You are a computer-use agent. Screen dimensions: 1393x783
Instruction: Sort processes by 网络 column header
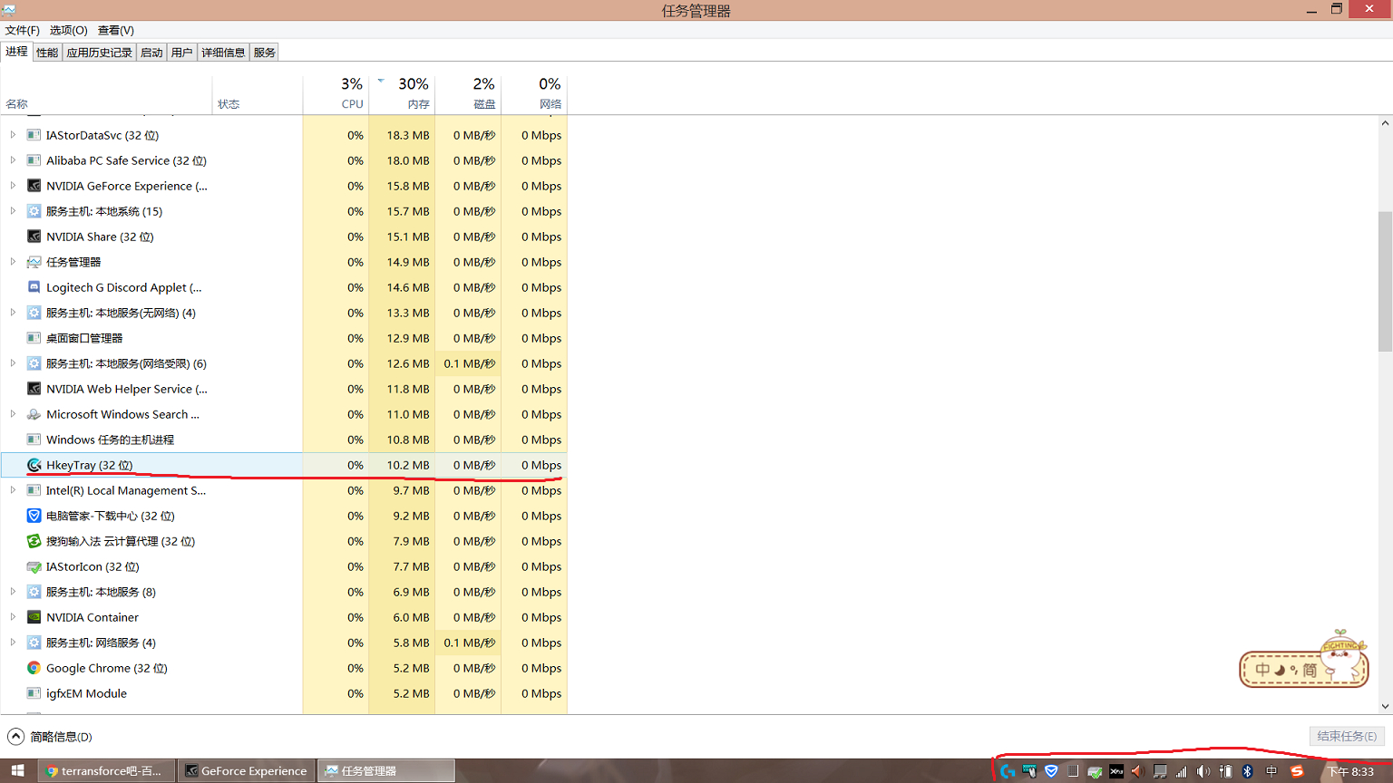point(534,93)
